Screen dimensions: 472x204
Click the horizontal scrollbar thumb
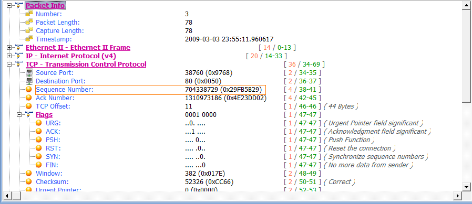(16, 196)
